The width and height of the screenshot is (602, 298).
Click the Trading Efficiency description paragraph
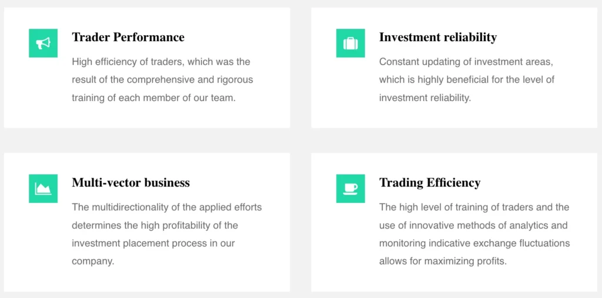(474, 234)
